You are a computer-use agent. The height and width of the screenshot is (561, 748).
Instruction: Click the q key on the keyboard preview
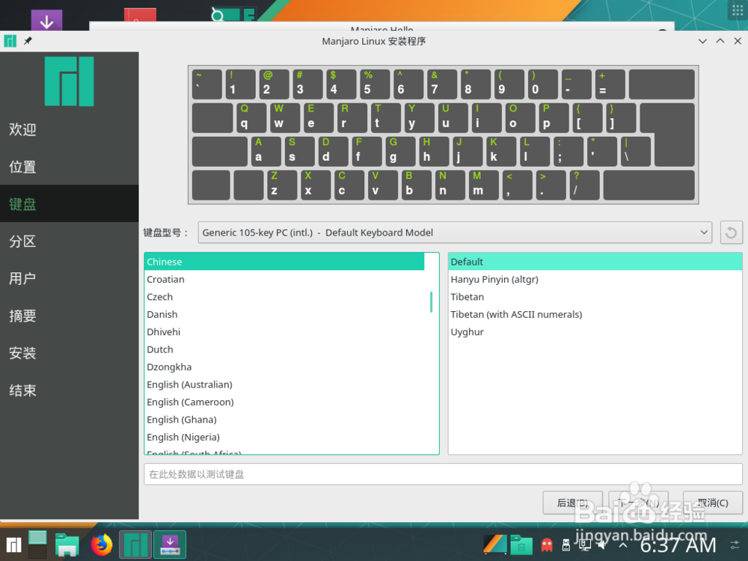coord(251,118)
